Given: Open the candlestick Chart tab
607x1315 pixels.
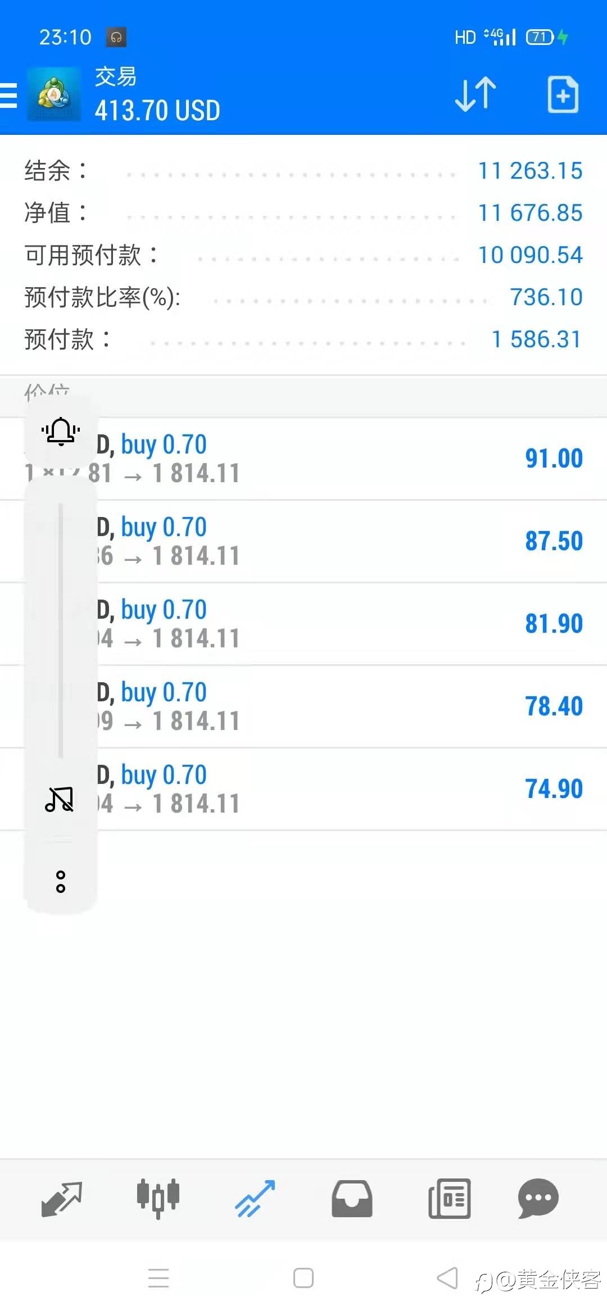Looking at the screenshot, I should coord(158,1199).
